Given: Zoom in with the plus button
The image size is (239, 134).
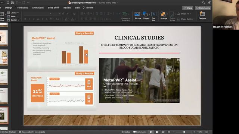Looking at the screenshot, I should click(x=194, y=132).
